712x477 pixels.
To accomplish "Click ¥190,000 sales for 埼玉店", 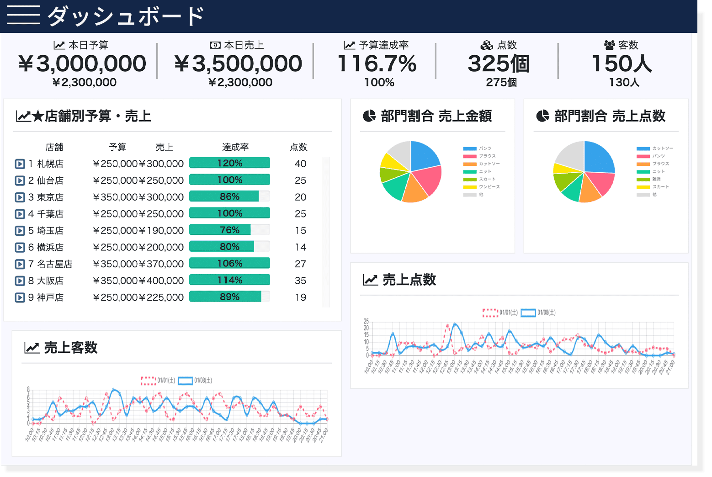I will pos(161,231).
